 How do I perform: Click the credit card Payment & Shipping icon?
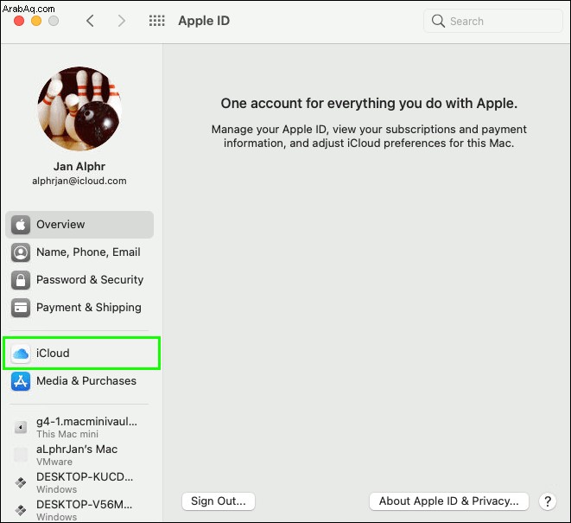[21, 308]
